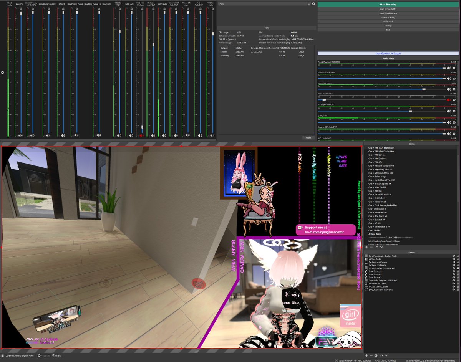The height and width of the screenshot is (362, 461).
Task: Mute DiscordCanaryAUDIO in the vertical mixer
Action: point(48,135)
